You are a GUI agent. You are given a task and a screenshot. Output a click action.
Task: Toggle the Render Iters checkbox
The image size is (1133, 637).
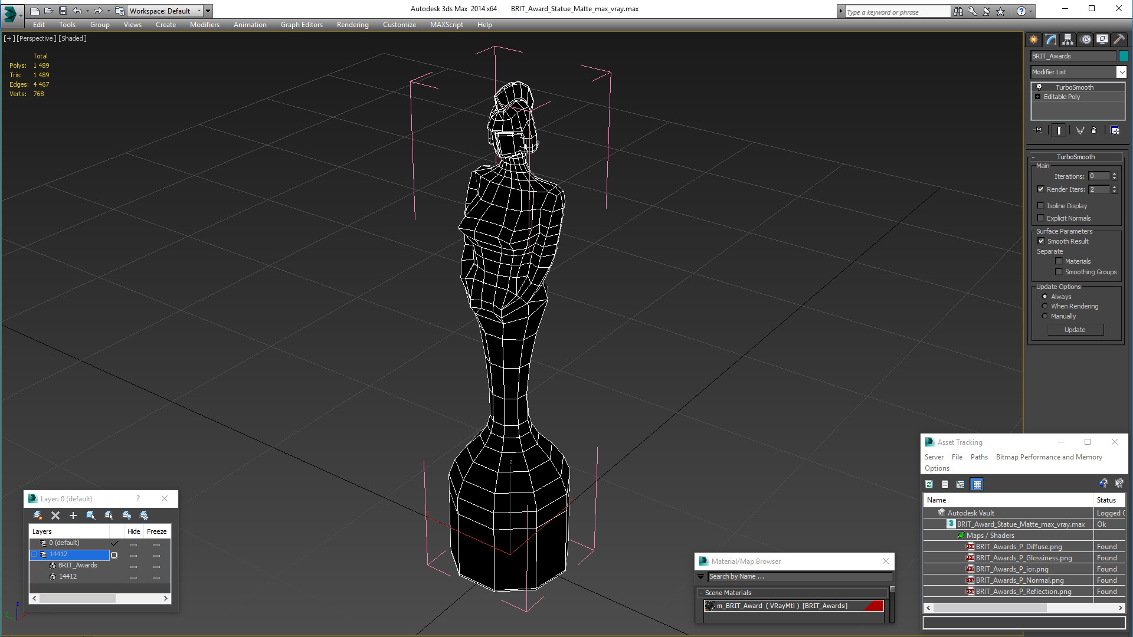[x=1041, y=189]
